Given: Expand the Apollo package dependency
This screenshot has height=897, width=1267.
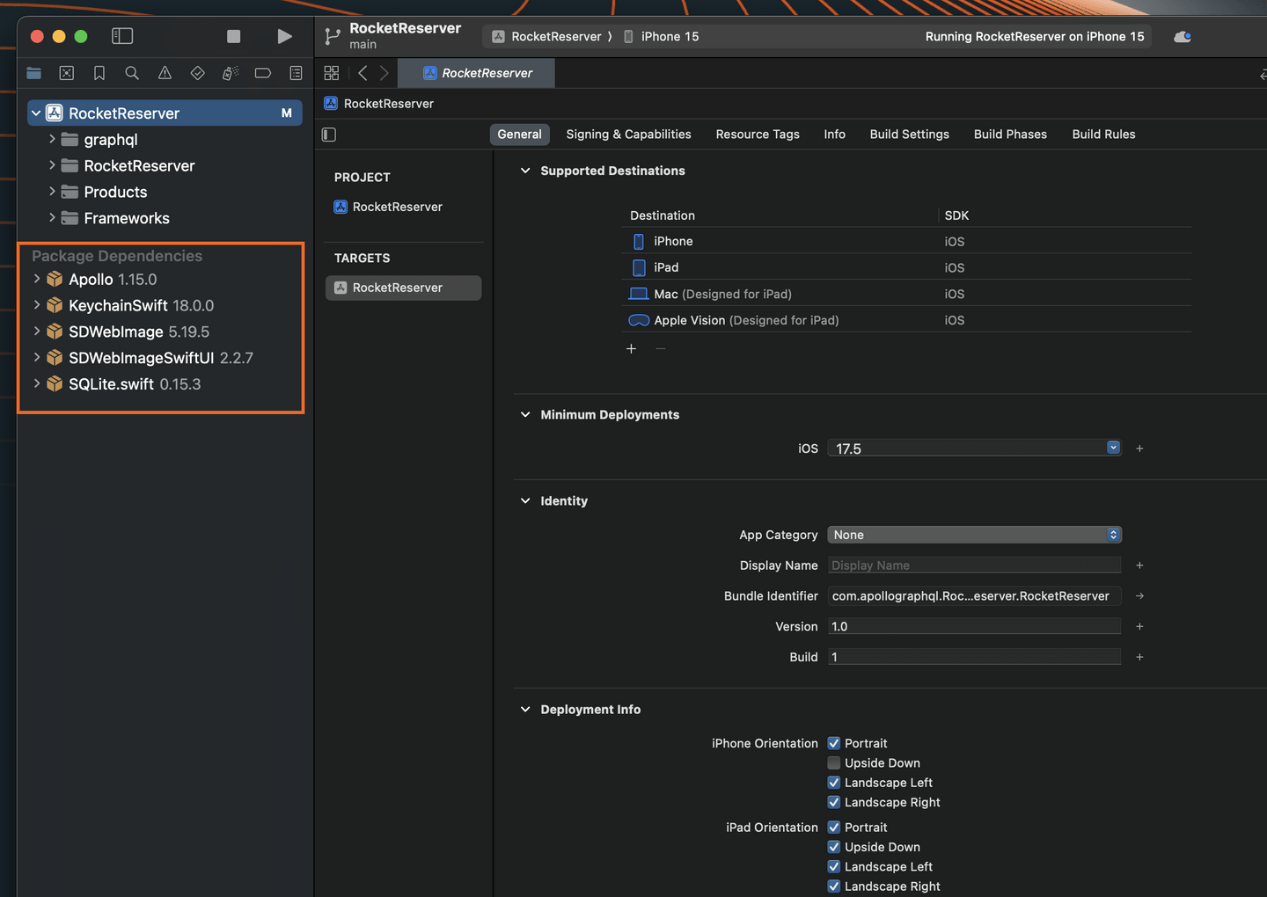Looking at the screenshot, I should (37, 280).
